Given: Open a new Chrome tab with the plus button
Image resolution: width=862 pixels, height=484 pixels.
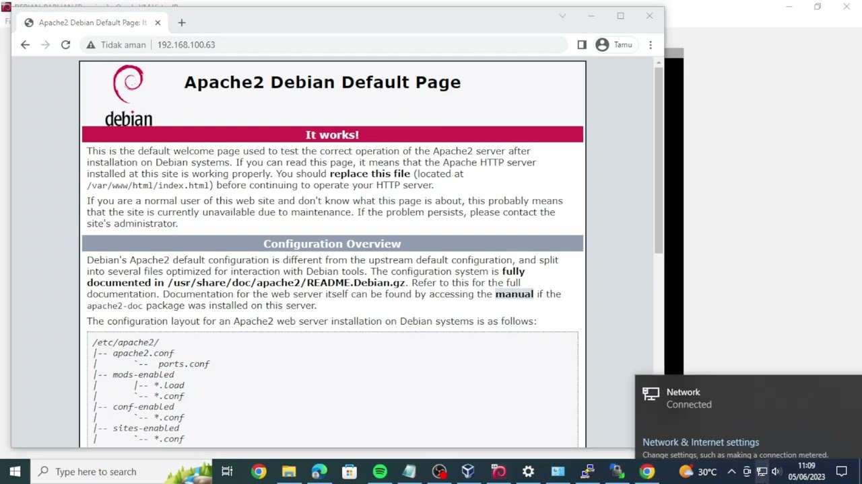Looking at the screenshot, I should [181, 23].
